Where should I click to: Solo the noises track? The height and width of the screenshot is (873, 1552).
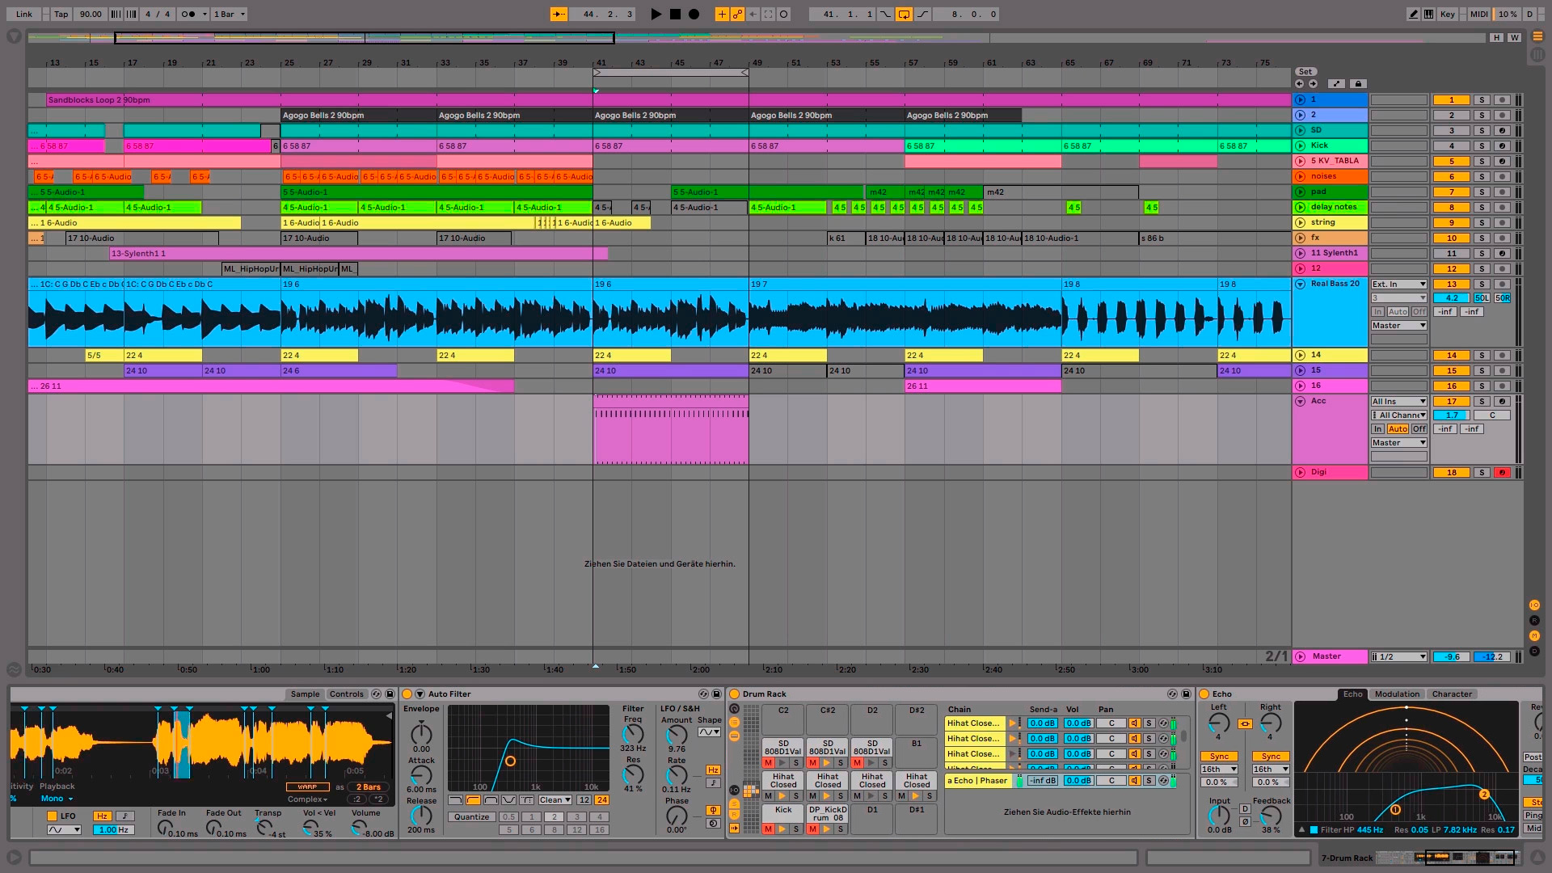(x=1482, y=176)
